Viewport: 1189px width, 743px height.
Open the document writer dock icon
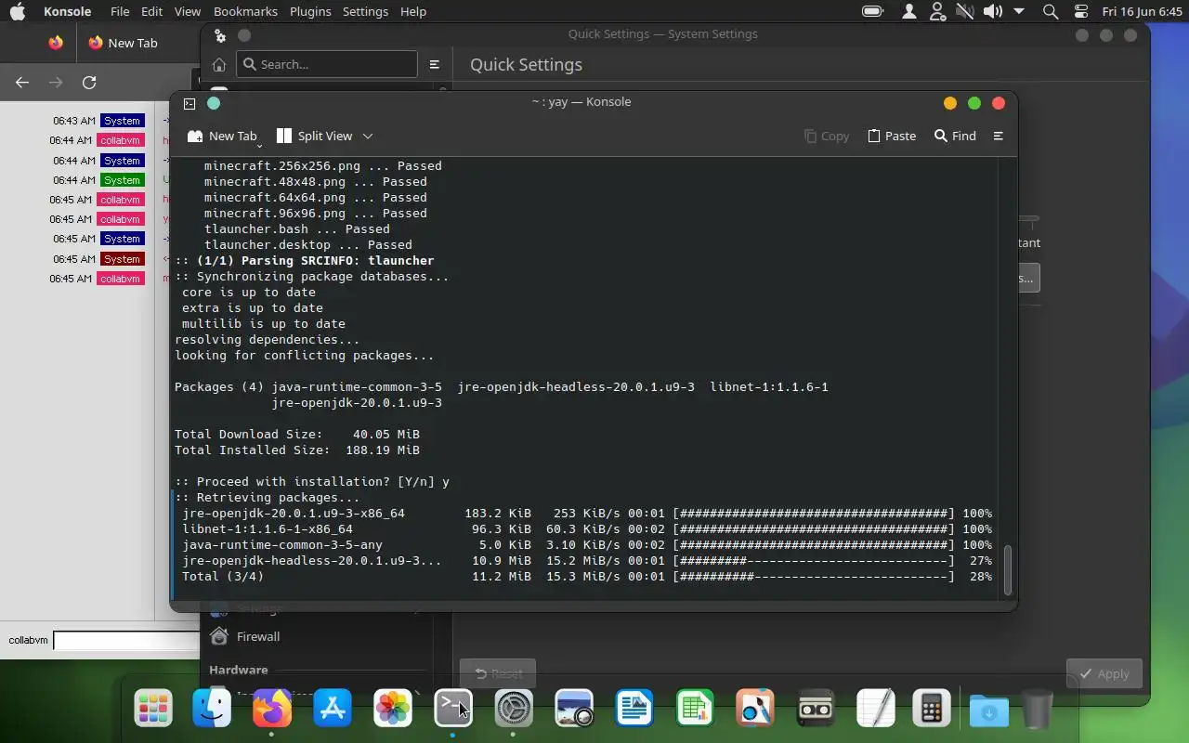coord(634,710)
